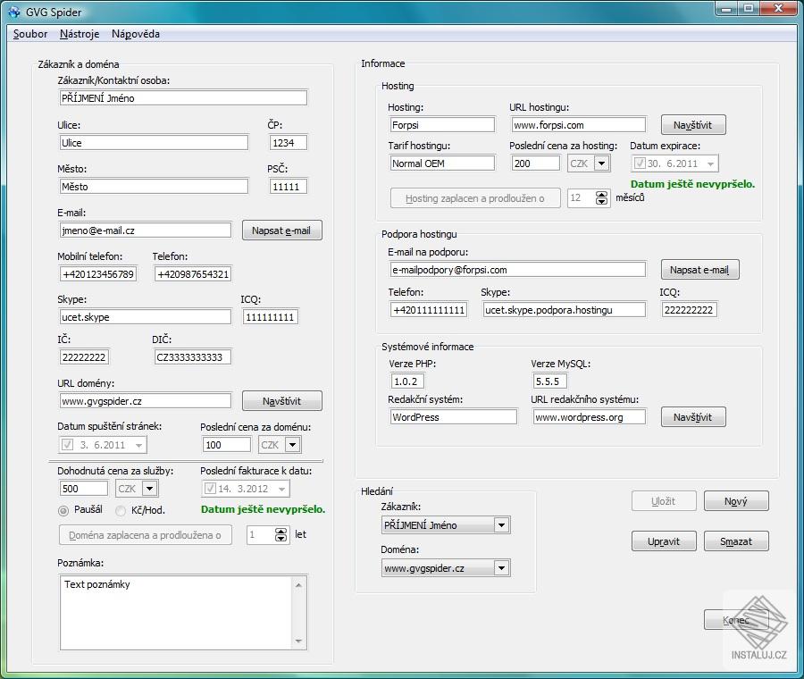Image resolution: width=804 pixels, height=679 pixels.
Task: Click the Redakční systém WordPress field
Action: click(453, 417)
